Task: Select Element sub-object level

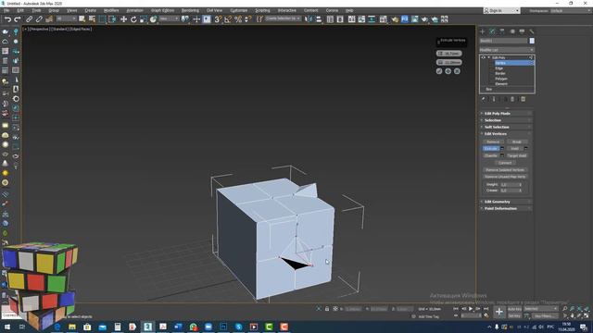Action: (501, 84)
